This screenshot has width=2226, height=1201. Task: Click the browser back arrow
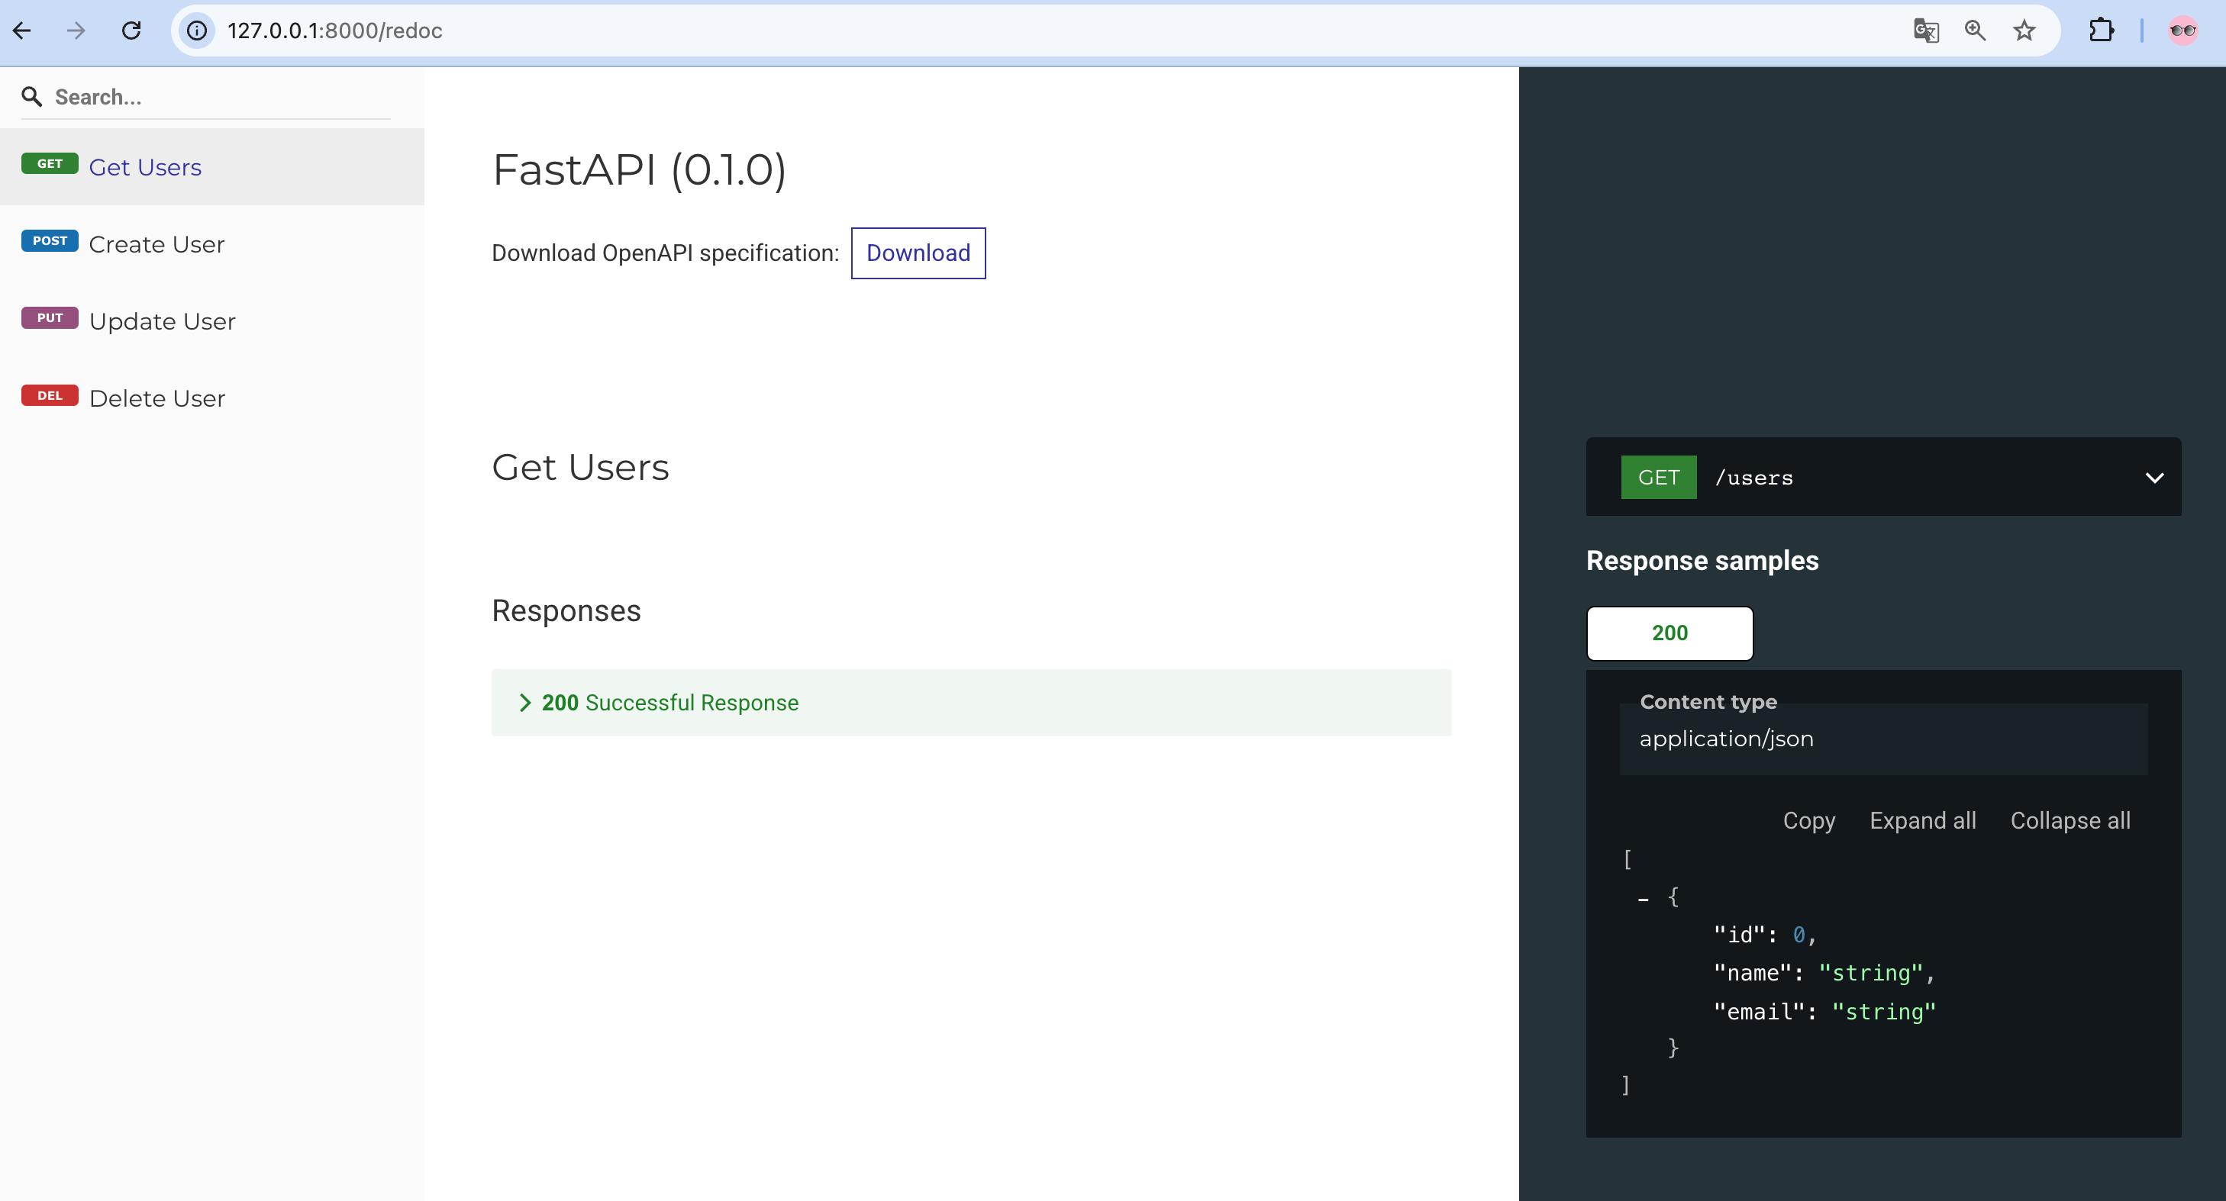(22, 31)
